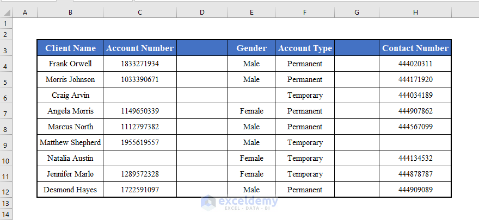Select the Desmond Hayes cell
This screenshot has height=220, width=479.
coord(70,190)
